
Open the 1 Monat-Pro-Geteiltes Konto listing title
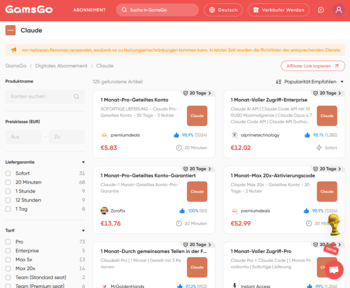click(x=134, y=100)
